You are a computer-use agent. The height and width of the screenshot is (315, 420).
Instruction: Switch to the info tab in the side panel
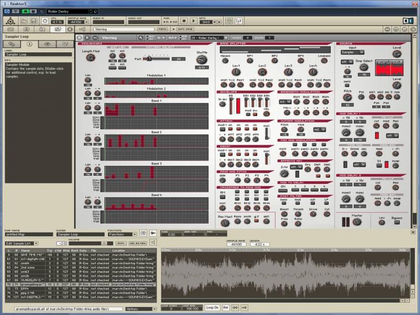29,44
